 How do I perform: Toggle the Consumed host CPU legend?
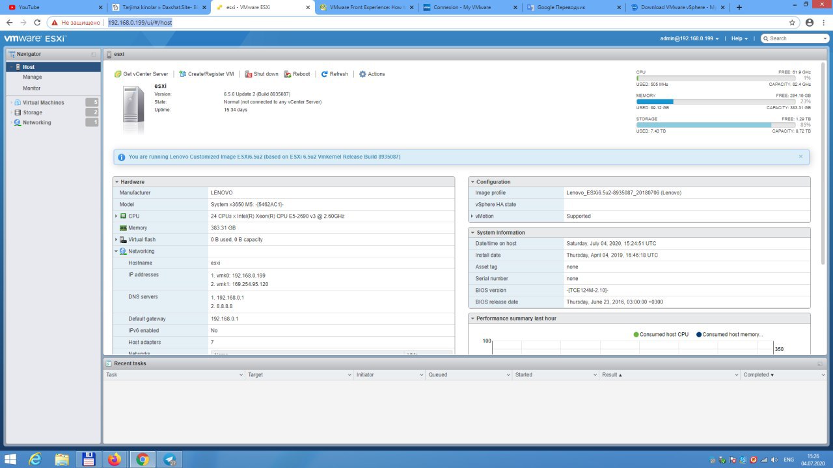click(661, 335)
